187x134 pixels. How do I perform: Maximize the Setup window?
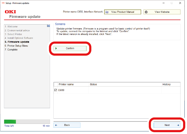click(172, 3)
